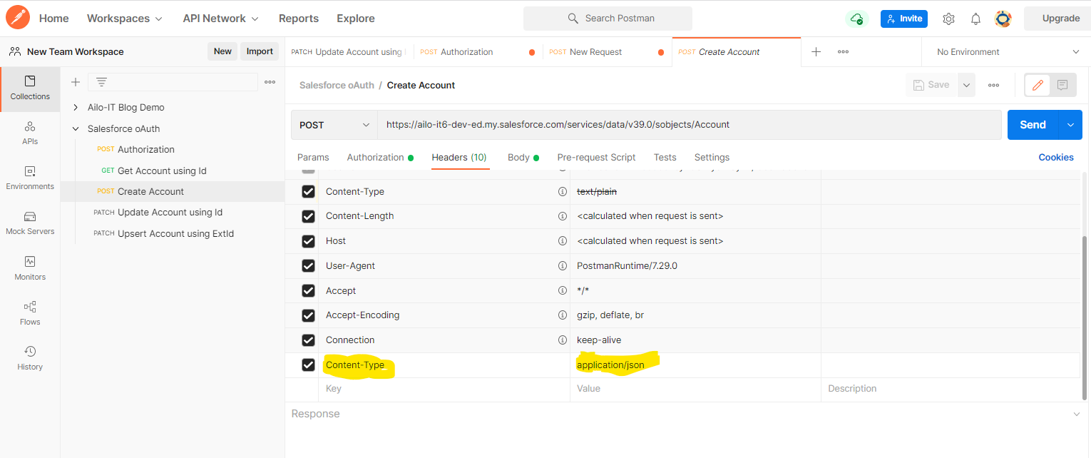1091x458 pixels.
Task: Open the No Environment selector
Action: click(1007, 51)
